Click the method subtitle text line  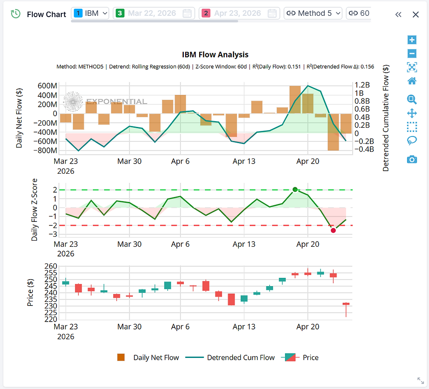(215, 67)
